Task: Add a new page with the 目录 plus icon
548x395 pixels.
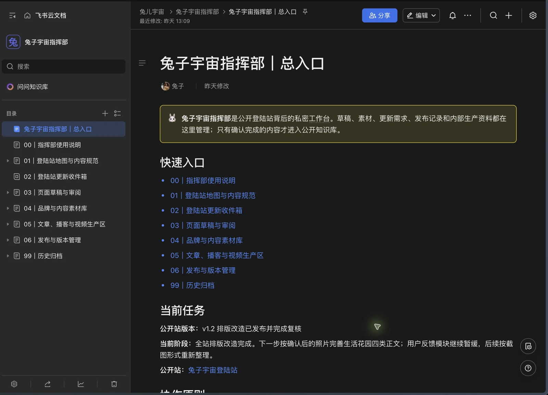Action: tap(105, 113)
